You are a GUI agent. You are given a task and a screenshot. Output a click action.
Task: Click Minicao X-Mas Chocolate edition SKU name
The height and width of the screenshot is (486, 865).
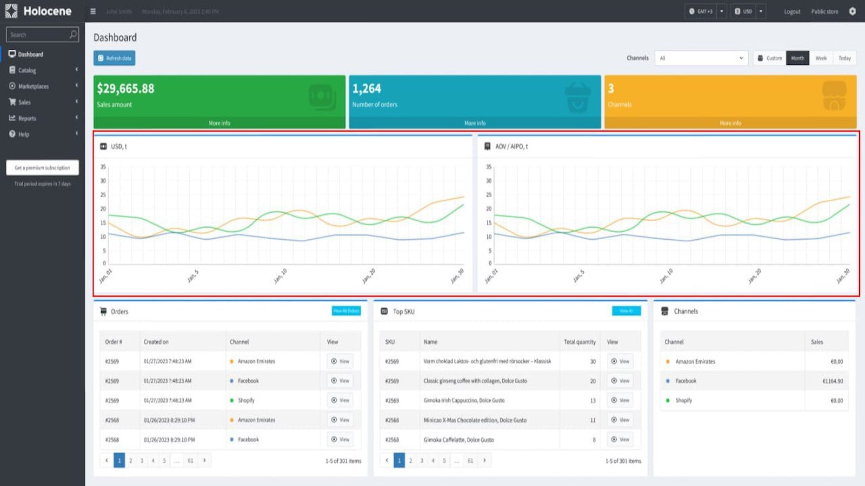coord(475,420)
